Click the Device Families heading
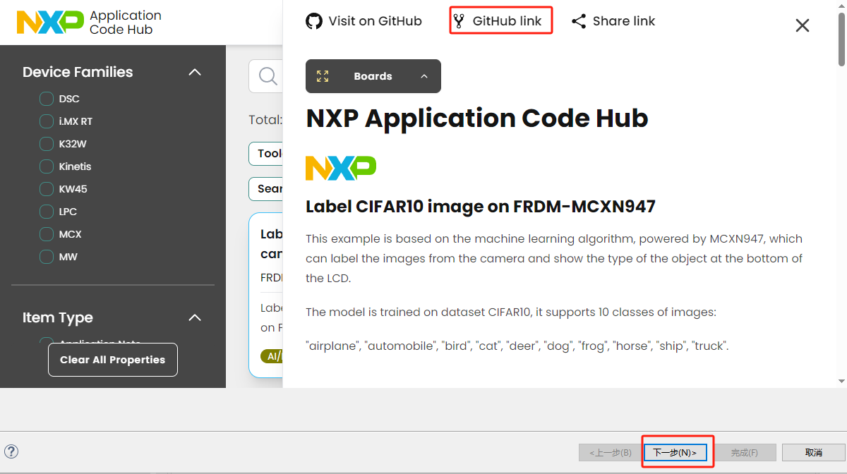This screenshot has width=847, height=474. [78, 72]
